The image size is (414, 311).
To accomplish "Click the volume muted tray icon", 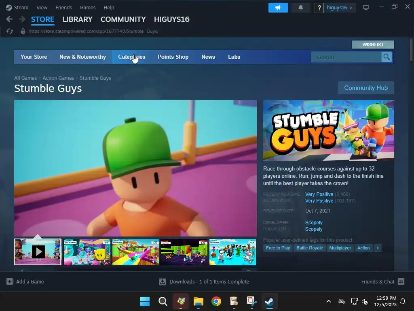I will (365, 301).
